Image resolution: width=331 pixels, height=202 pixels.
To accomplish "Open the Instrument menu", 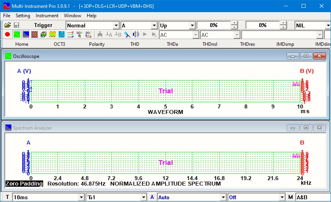I will click(47, 16).
